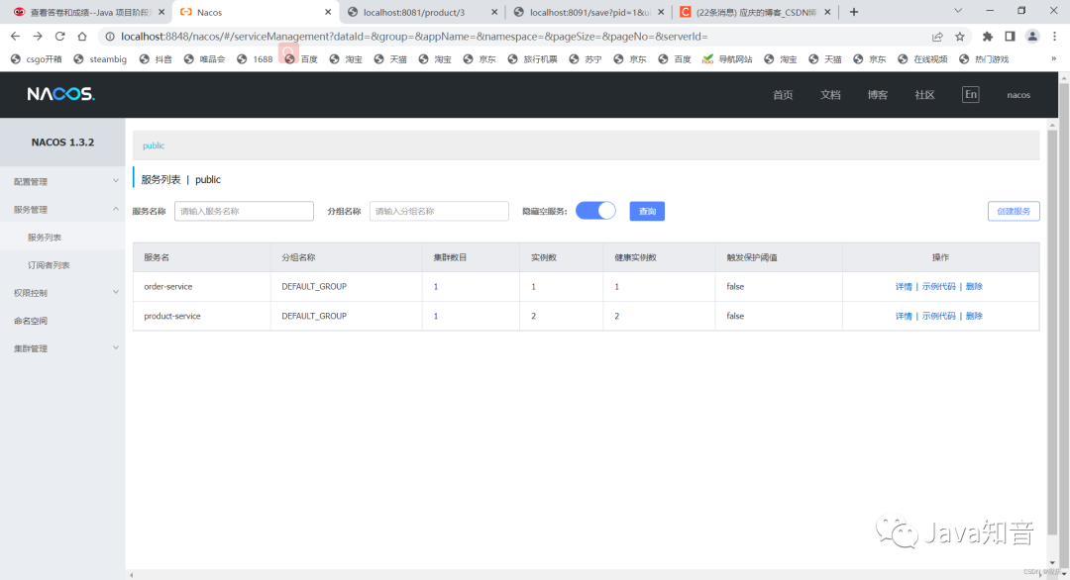Switch to the localhost:8081/product/3 tab
This screenshot has height=580, width=1070.
pos(422,12)
